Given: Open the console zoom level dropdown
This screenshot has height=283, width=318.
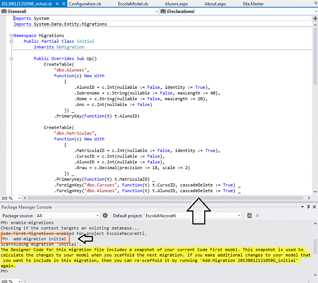Looking at the screenshot, I should tap(19, 281).
